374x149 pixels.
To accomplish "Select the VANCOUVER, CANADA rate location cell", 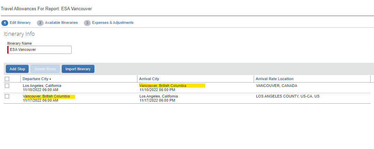I will coord(276,86).
